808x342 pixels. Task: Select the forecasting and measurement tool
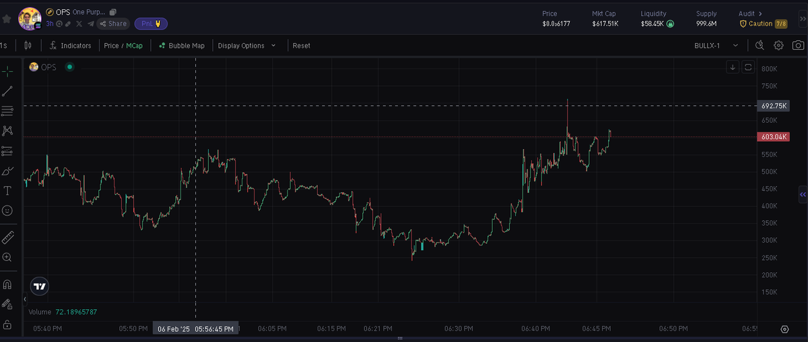pyautogui.click(x=7, y=151)
